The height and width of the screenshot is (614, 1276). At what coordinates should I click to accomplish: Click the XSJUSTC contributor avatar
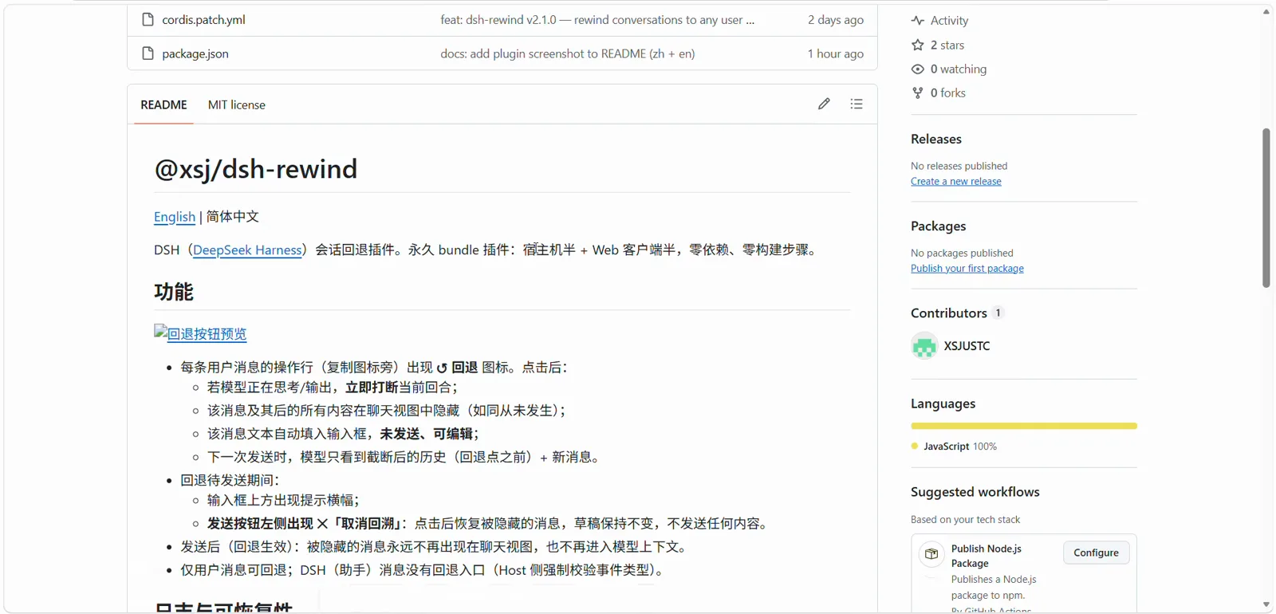[x=924, y=346]
